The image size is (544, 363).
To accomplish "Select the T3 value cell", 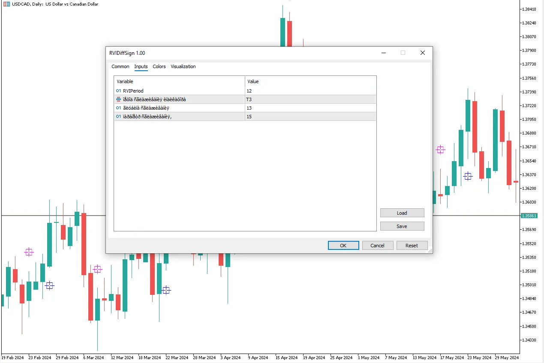I will point(310,99).
